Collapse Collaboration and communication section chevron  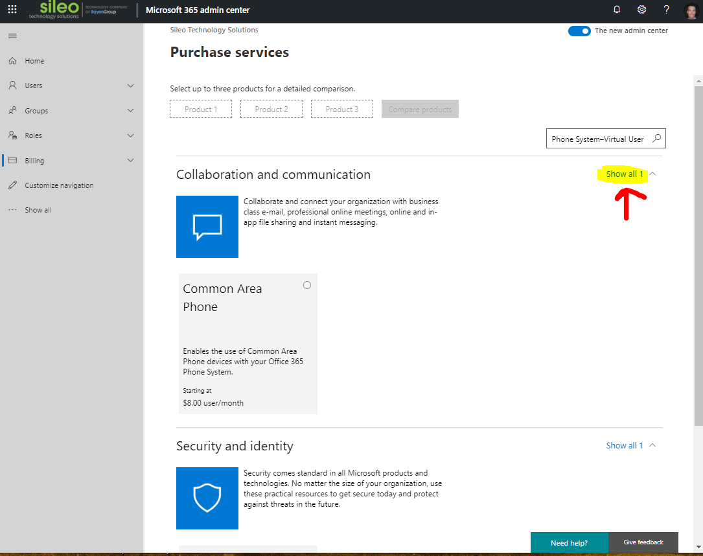tap(653, 174)
